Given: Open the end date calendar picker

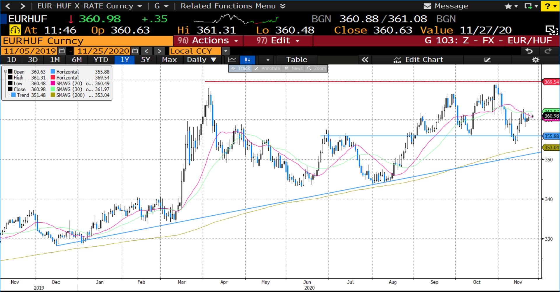Looking at the screenshot, I should 135,51.
